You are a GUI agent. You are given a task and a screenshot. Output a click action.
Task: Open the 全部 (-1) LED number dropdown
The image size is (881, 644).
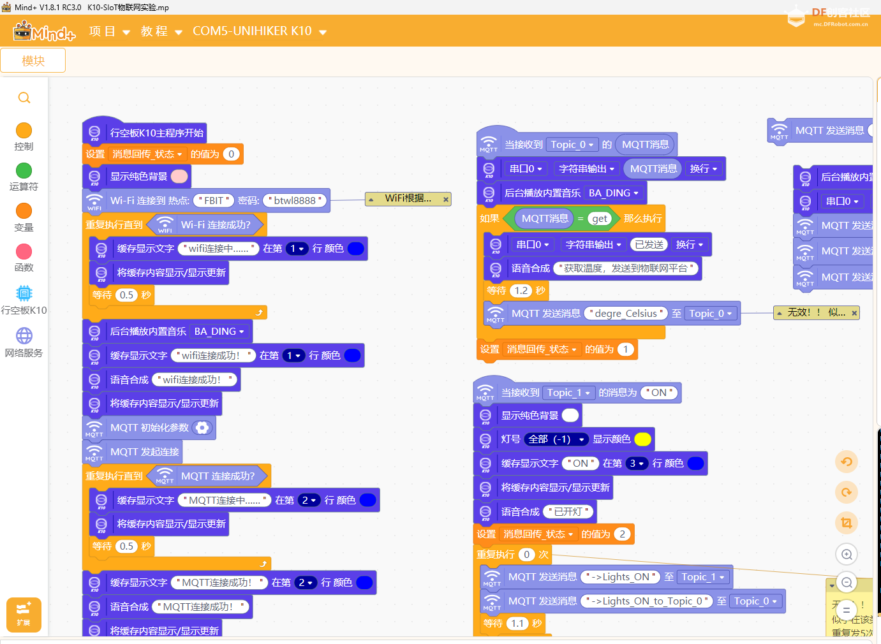pos(556,439)
